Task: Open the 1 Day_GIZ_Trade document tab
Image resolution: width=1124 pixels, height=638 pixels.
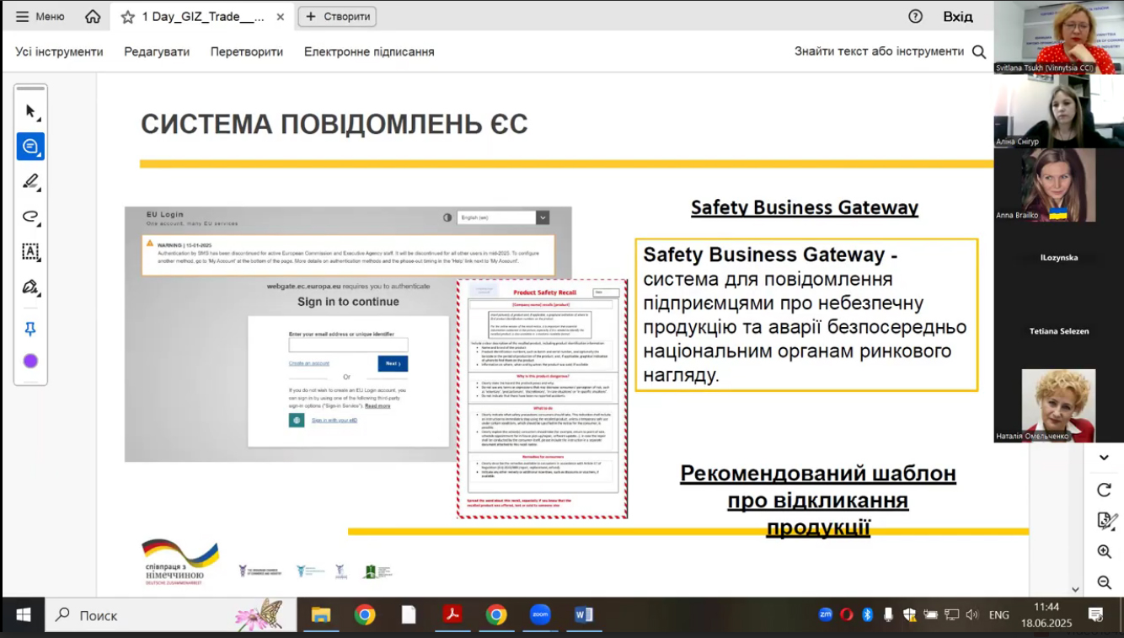Action: (x=202, y=17)
